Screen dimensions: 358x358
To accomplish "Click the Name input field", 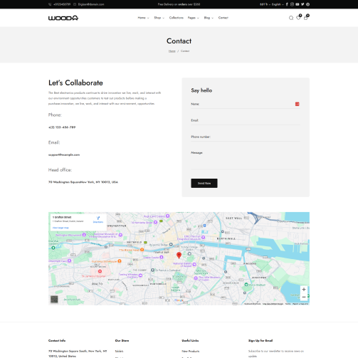I will [x=246, y=104].
